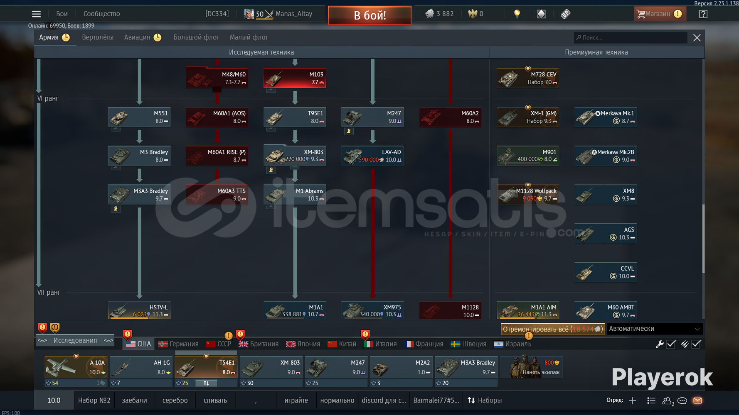Click gold alert badge above Исследования
Image resolution: width=739 pixels, height=415 pixels.
click(x=55, y=328)
